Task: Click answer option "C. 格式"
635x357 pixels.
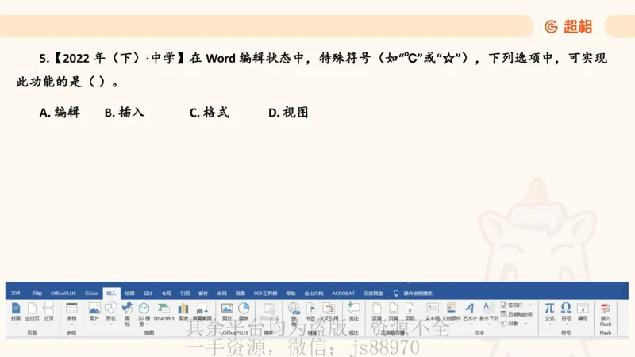Action: coord(210,112)
